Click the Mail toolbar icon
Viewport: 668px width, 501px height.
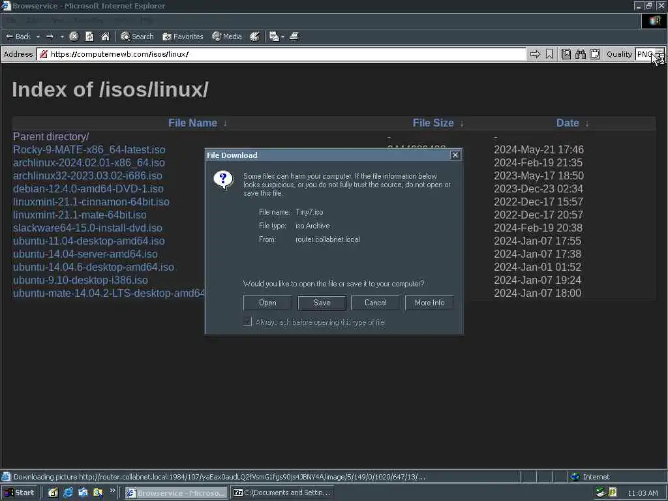274,37
